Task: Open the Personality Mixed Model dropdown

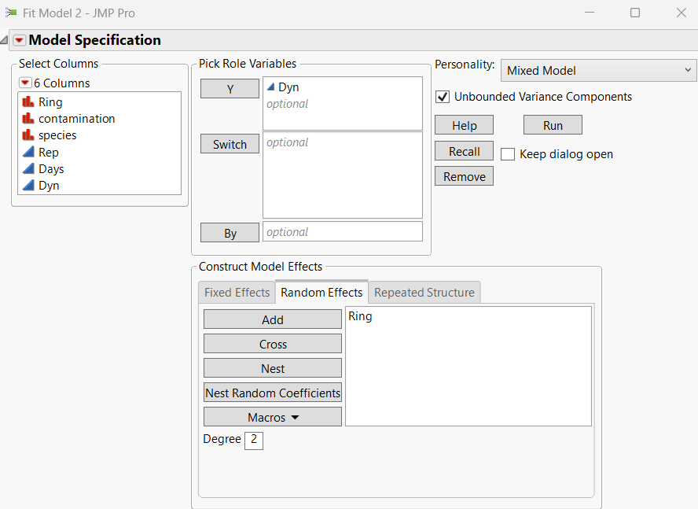Action: [598, 70]
